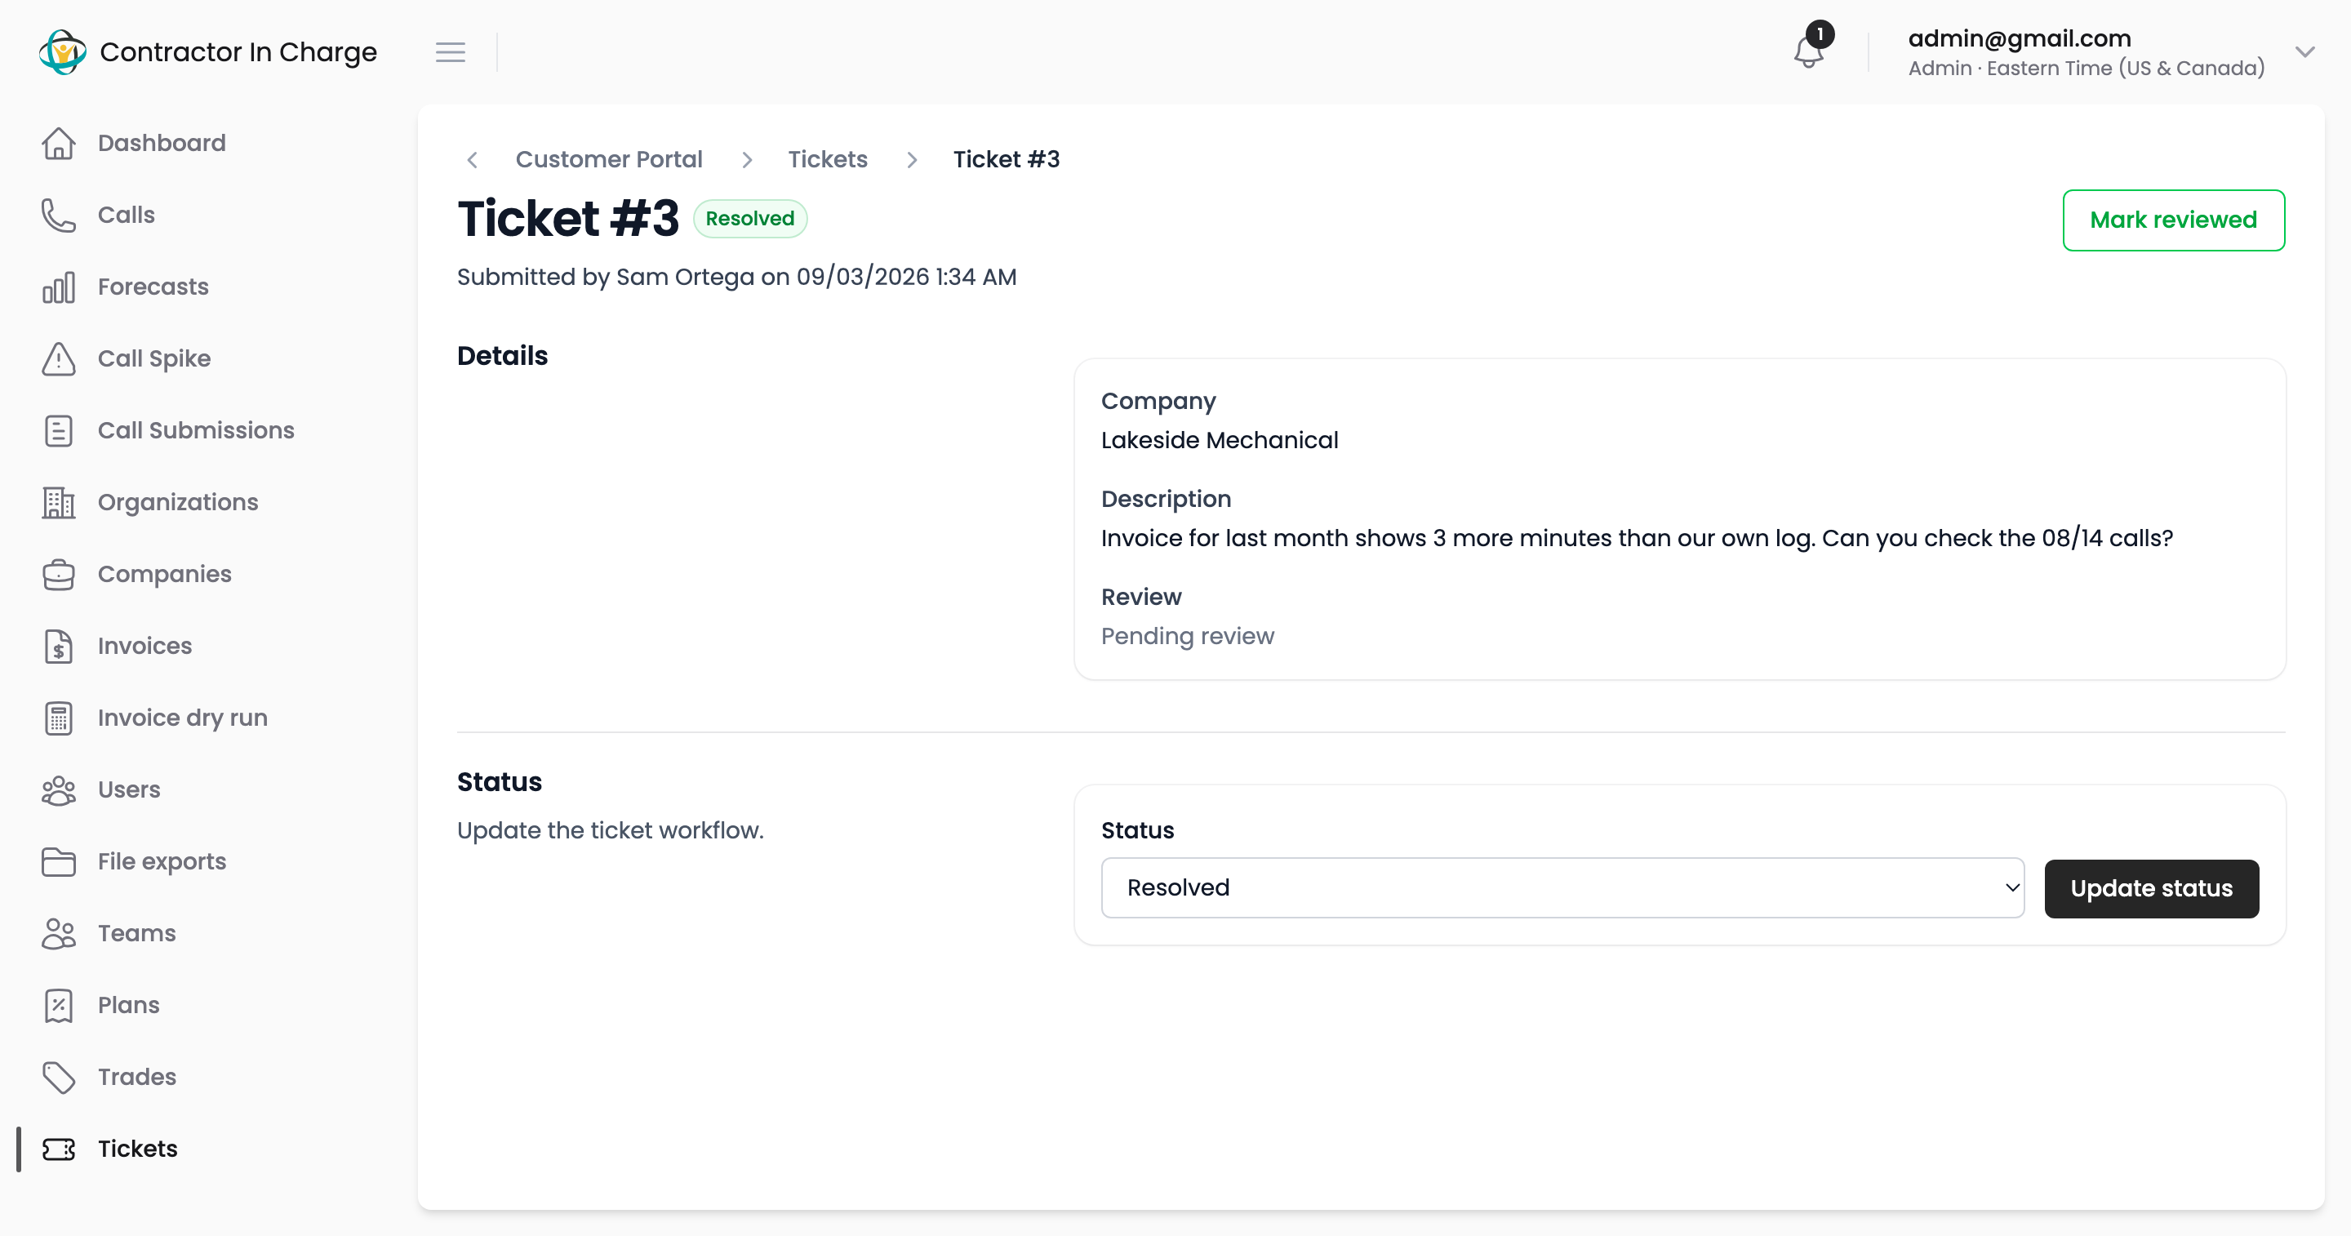Screen dimensions: 2351x1236
Task: Click the admin@gmail.com account label
Action: (2019, 38)
